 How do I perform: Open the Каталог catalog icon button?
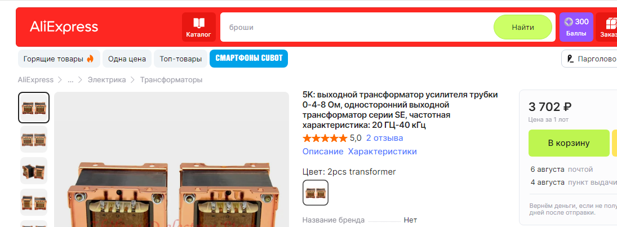[x=199, y=27]
